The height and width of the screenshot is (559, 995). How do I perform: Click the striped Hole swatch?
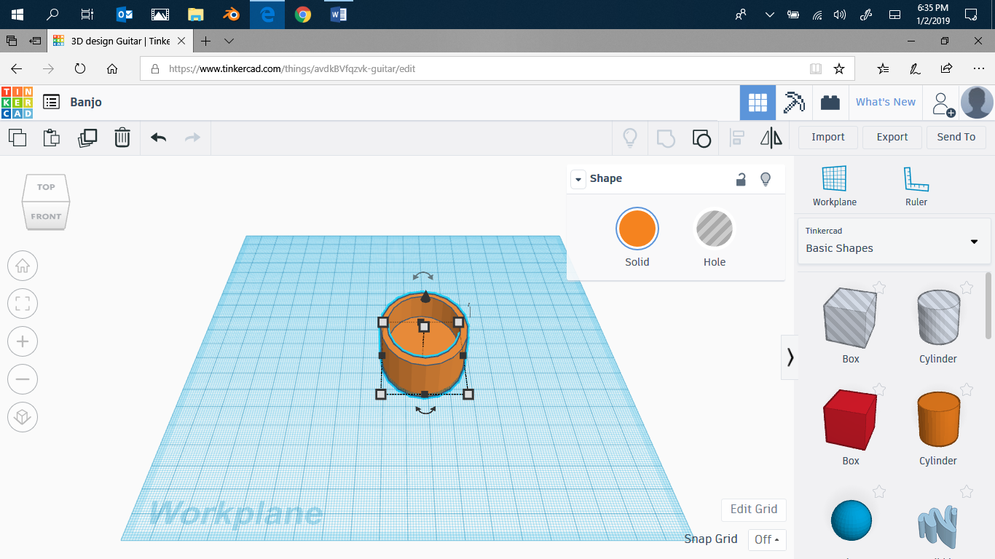pos(715,229)
